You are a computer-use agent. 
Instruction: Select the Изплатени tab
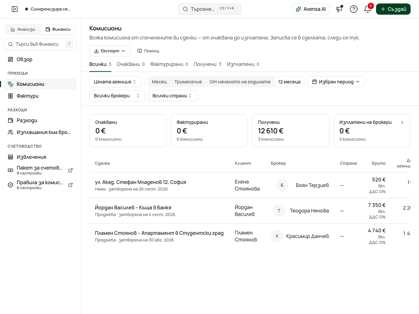243,64
